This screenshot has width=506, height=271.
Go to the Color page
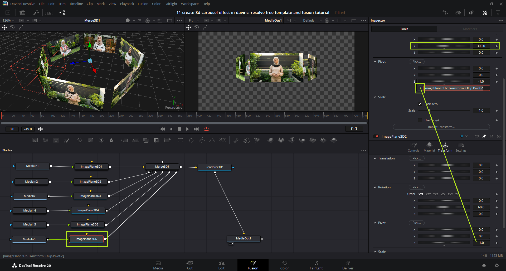[284, 265]
